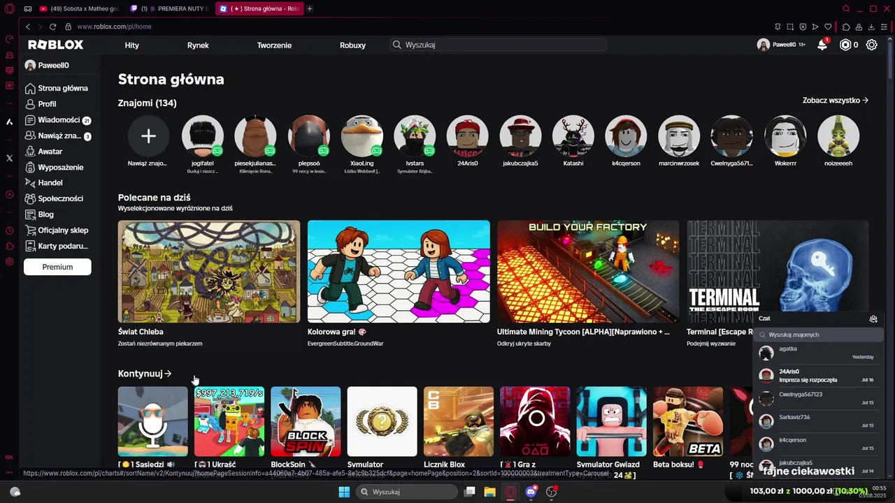Open the Sarkaviz736 chat conversation
The width and height of the screenshot is (895, 503).
(817, 421)
